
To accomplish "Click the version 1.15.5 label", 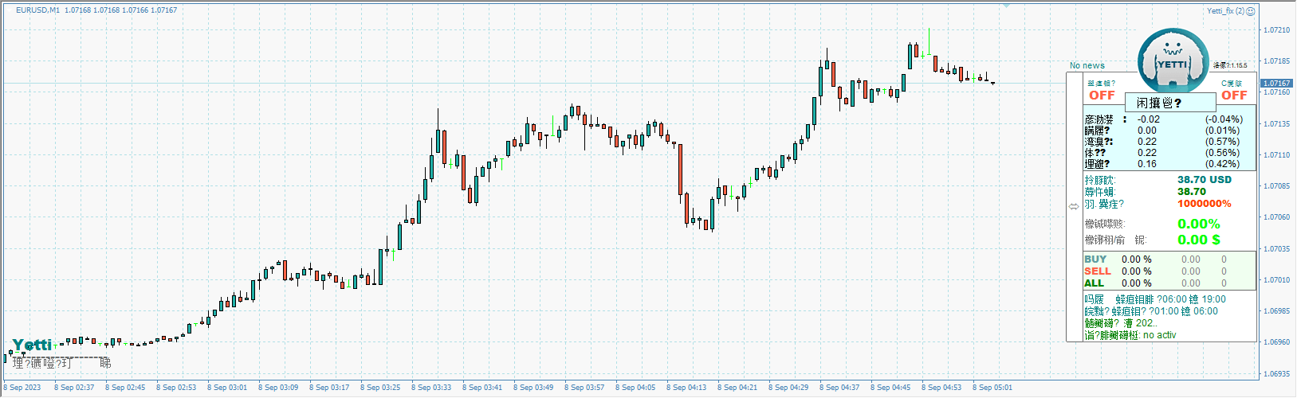I will 1230,65.
